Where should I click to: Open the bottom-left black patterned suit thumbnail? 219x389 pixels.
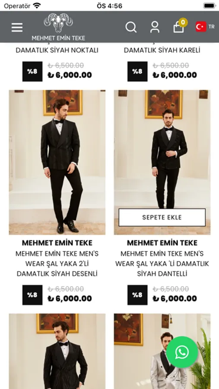click(x=57, y=351)
